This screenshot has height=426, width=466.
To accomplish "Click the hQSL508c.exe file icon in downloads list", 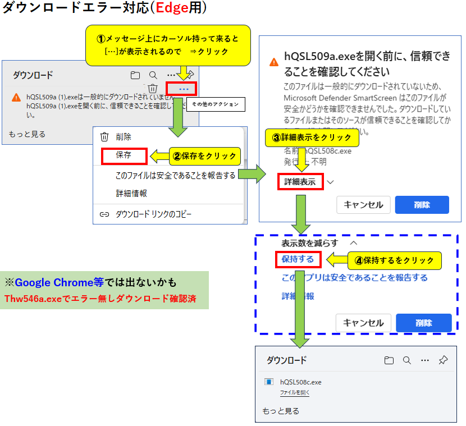I will [269, 382].
